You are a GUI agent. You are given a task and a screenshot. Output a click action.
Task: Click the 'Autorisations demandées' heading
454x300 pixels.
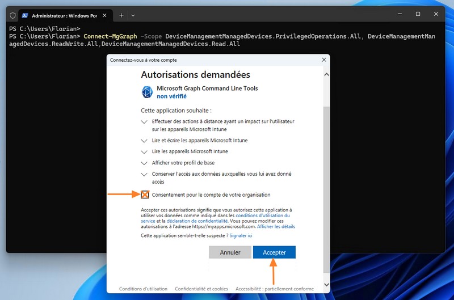(x=195, y=75)
